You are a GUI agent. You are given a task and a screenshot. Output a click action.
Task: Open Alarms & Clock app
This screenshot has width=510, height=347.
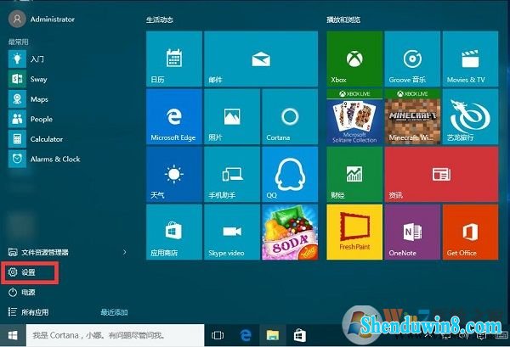(x=44, y=159)
